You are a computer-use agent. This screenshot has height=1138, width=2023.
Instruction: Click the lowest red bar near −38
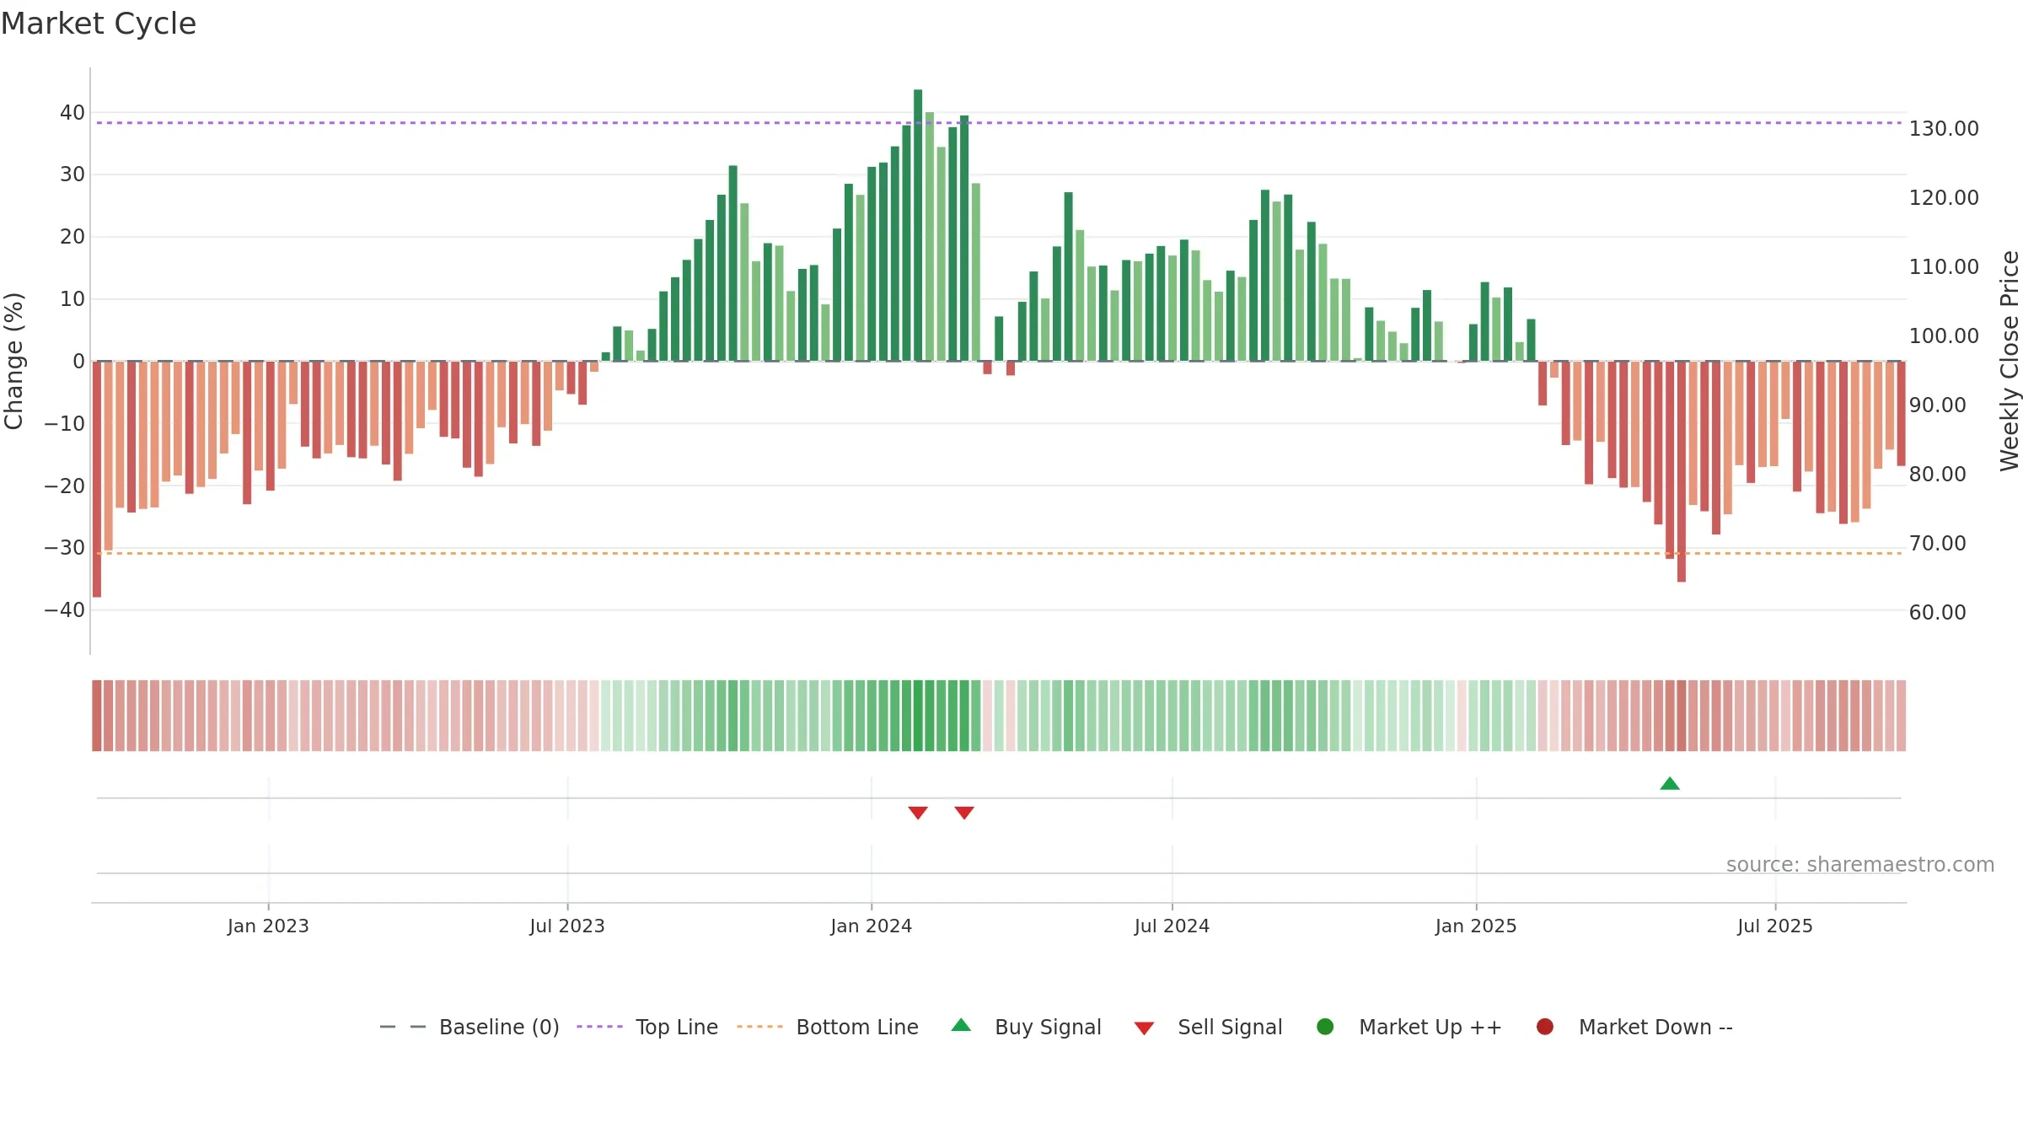coord(97,479)
